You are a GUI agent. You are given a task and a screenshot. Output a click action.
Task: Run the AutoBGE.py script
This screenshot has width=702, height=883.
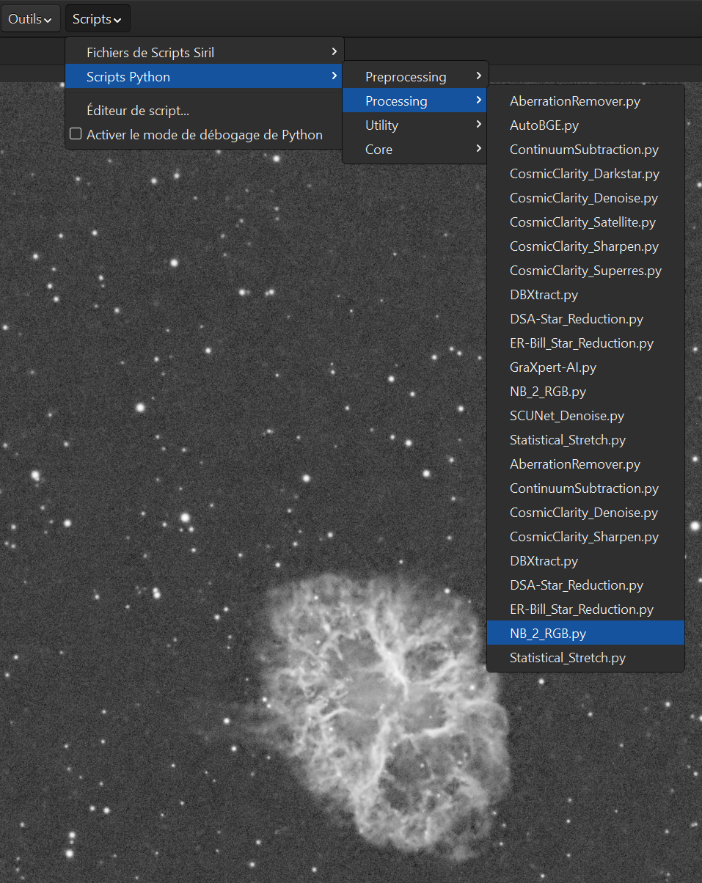click(585, 125)
